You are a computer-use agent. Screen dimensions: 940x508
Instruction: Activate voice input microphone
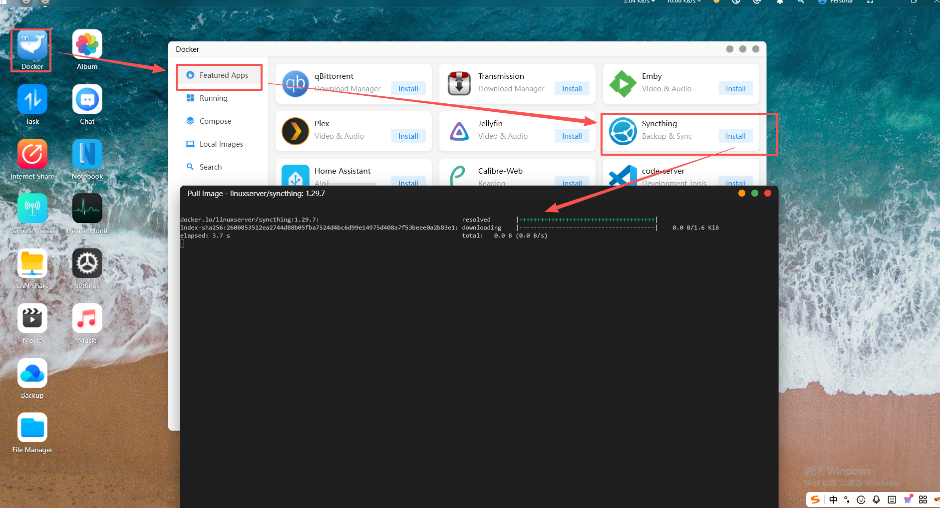tap(876, 500)
